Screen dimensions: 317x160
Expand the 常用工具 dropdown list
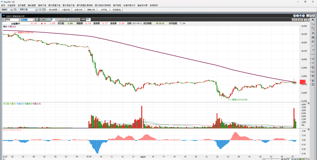coord(37,10)
